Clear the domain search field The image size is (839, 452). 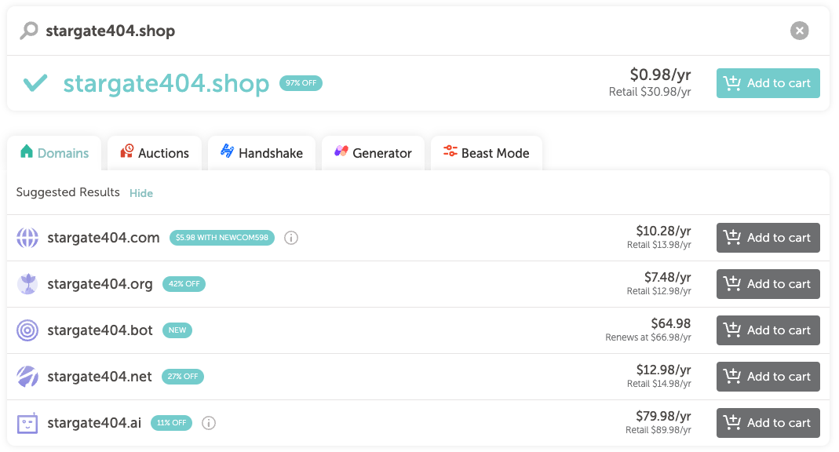click(799, 31)
